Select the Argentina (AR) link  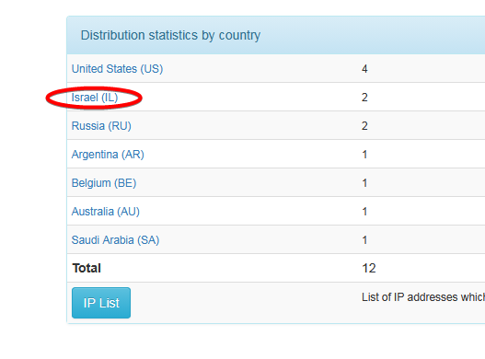click(108, 155)
